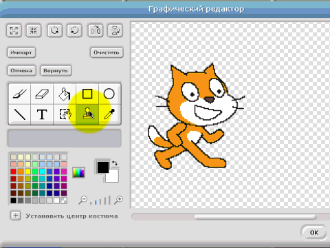Select the Eraser tool
The width and height of the screenshot is (330, 248).
[42, 94]
